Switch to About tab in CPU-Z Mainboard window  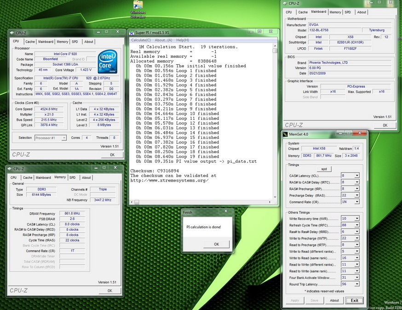(362, 12)
